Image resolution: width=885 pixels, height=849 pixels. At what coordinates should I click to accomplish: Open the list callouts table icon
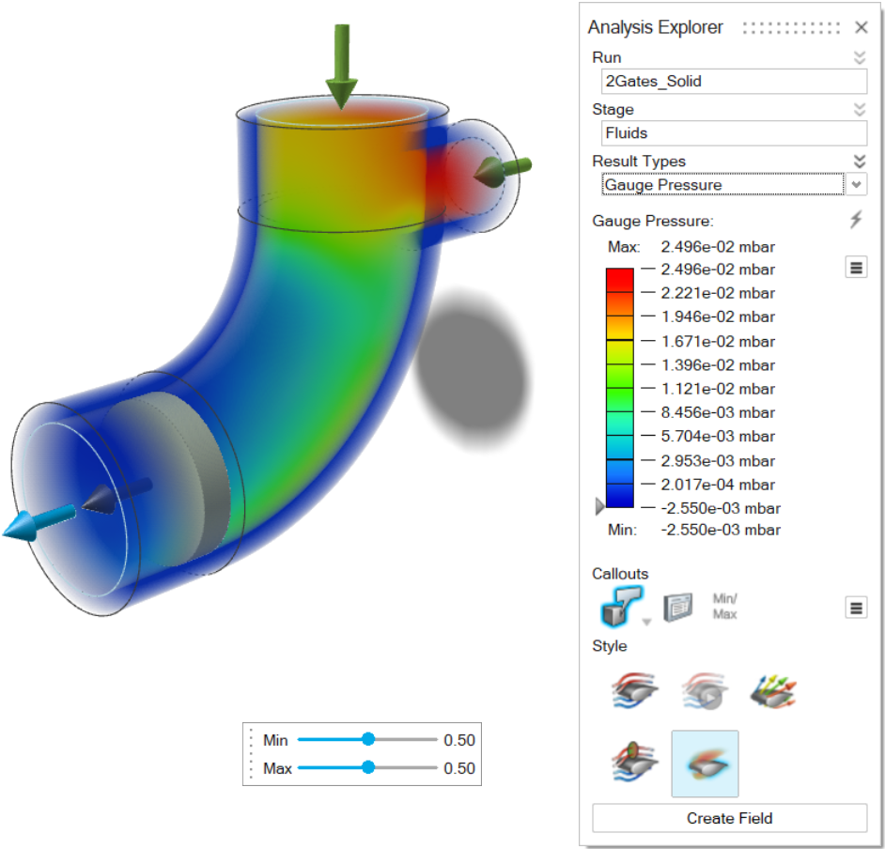coord(678,607)
